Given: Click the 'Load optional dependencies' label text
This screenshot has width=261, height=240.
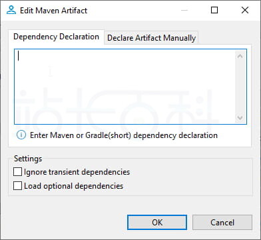Looking at the screenshot, I should [73, 186].
